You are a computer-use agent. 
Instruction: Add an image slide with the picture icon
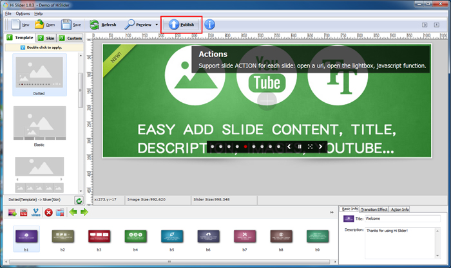coord(12,213)
